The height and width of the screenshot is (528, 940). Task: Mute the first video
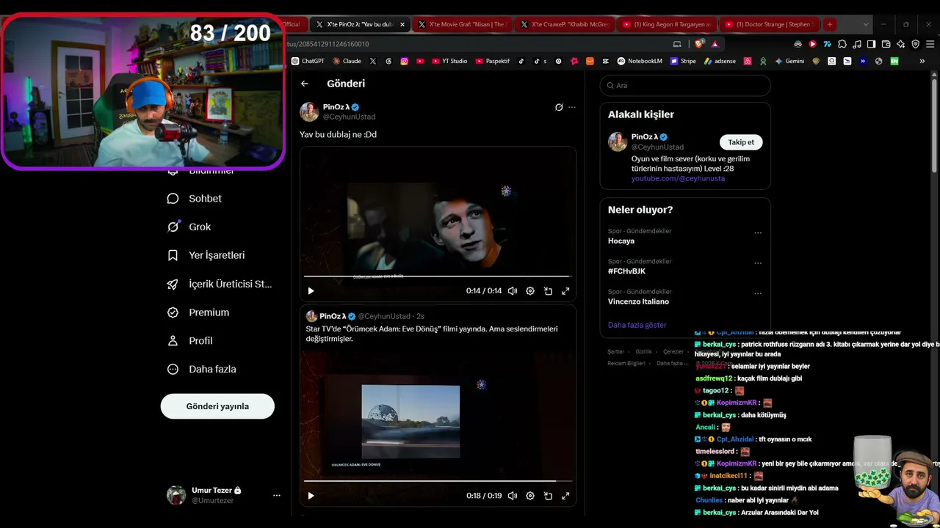[513, 291]
